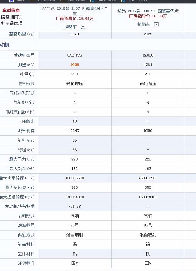Open the 换辆车 dropdown under 汉兰达

coord(83,27)
